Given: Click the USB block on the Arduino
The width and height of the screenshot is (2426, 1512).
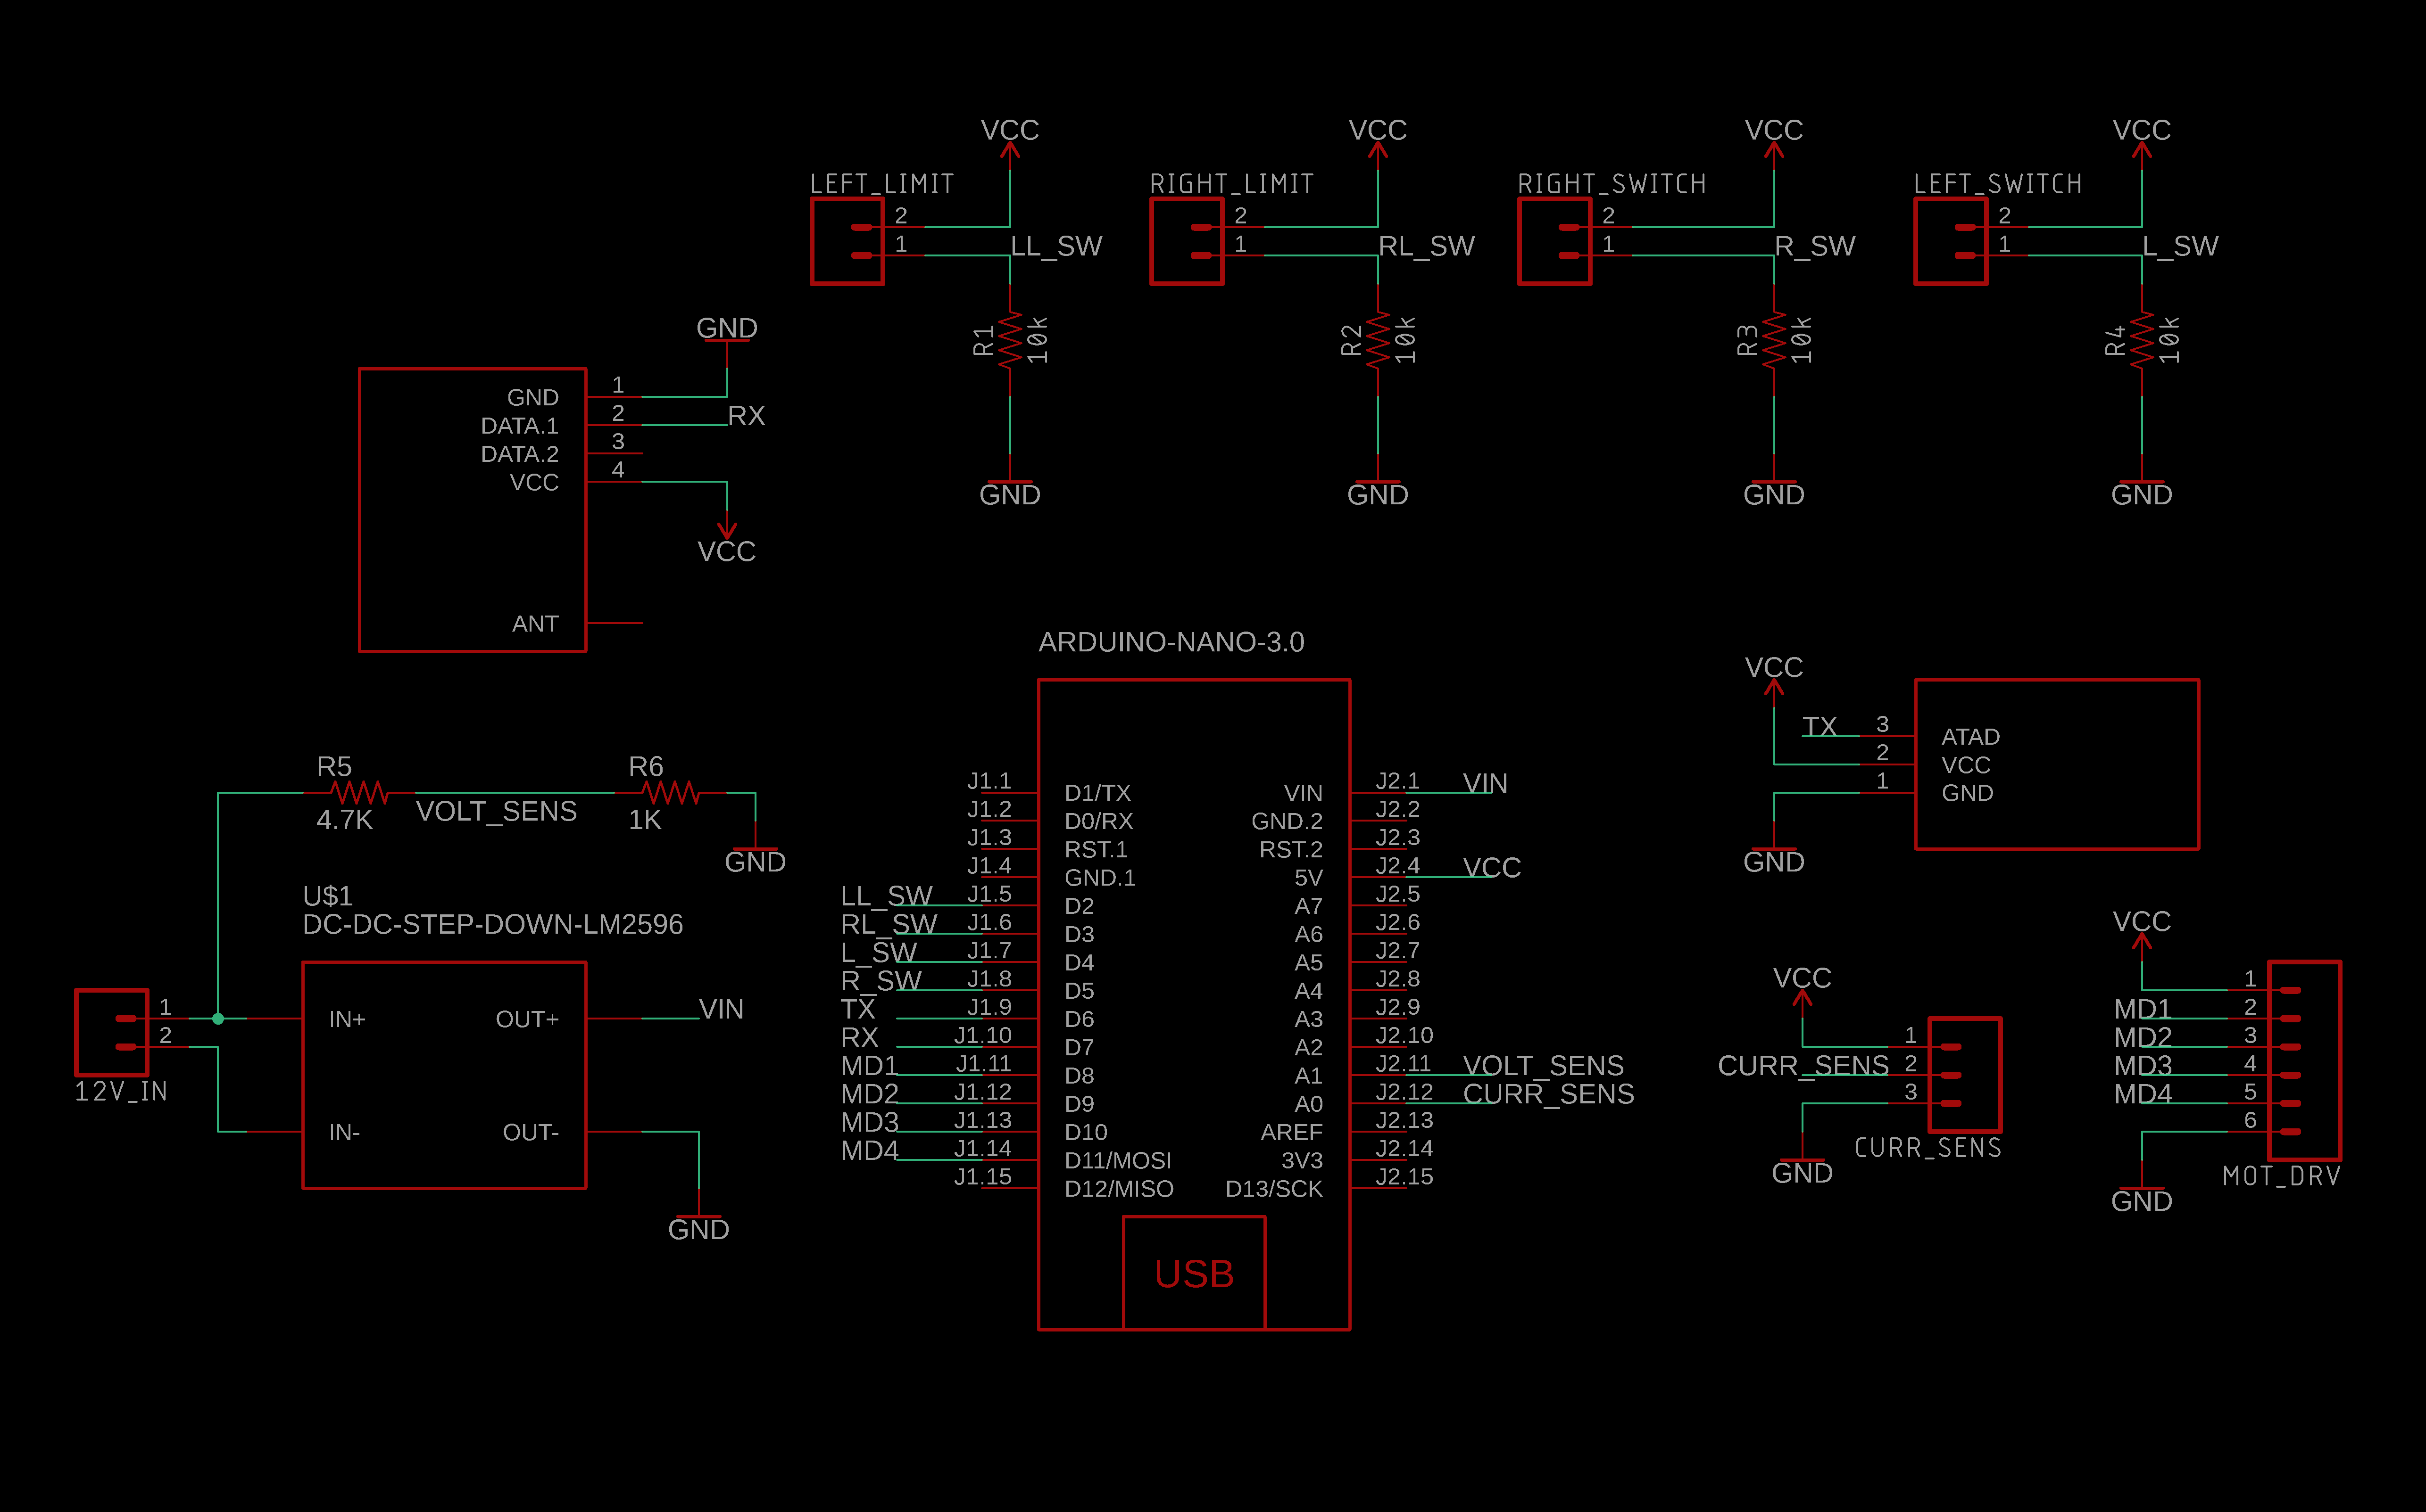Looking at the screenshot, I should tap(1194, 1272).
